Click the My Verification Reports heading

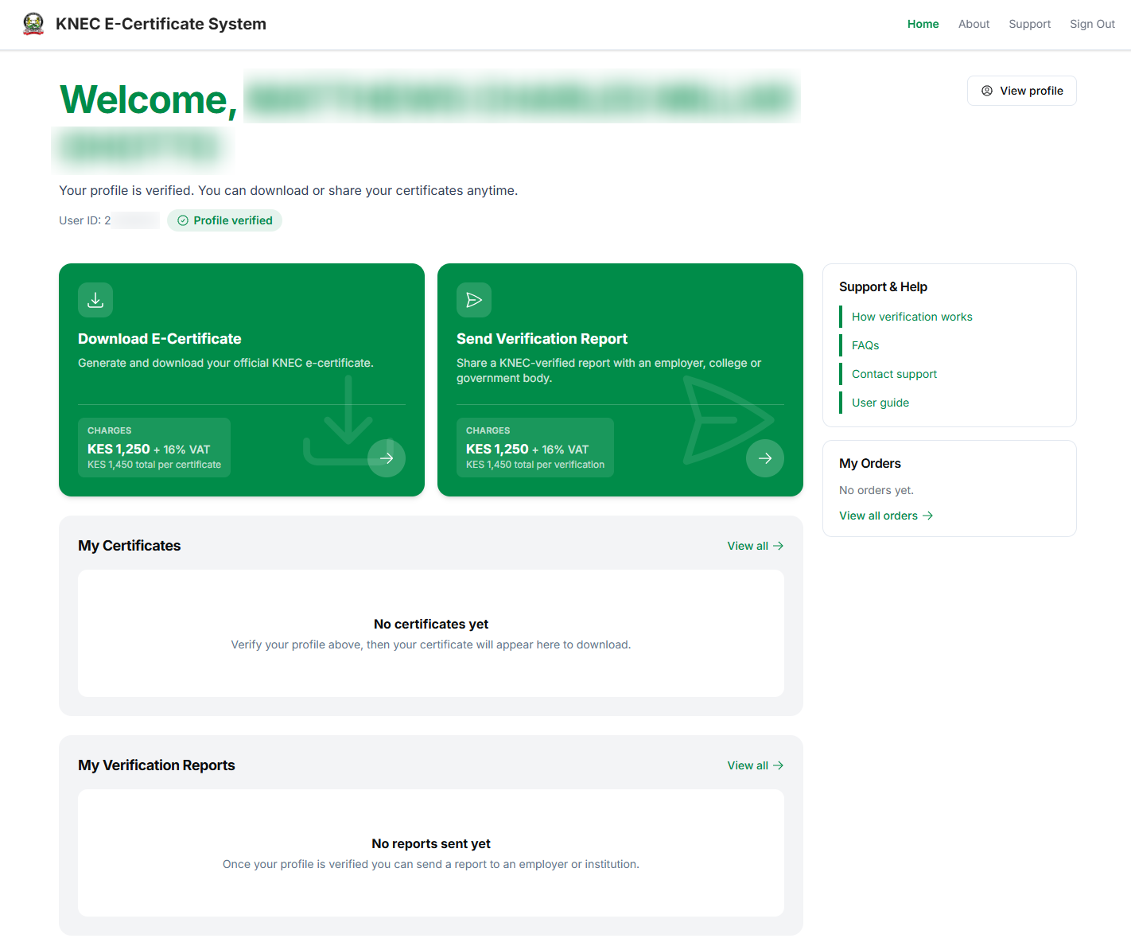157,765
